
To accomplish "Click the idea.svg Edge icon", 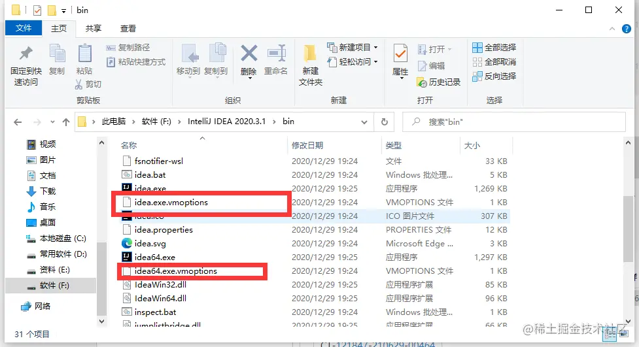I will [x=127, y=243].
